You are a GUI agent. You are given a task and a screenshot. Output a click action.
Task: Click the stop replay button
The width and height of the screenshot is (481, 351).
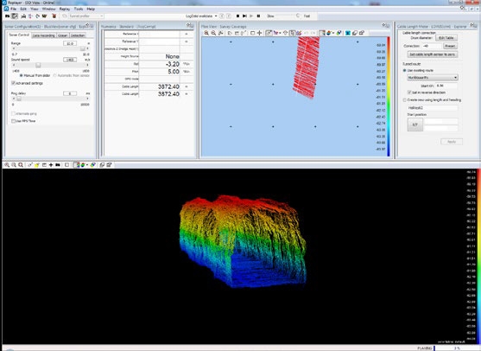click(237, 16)
